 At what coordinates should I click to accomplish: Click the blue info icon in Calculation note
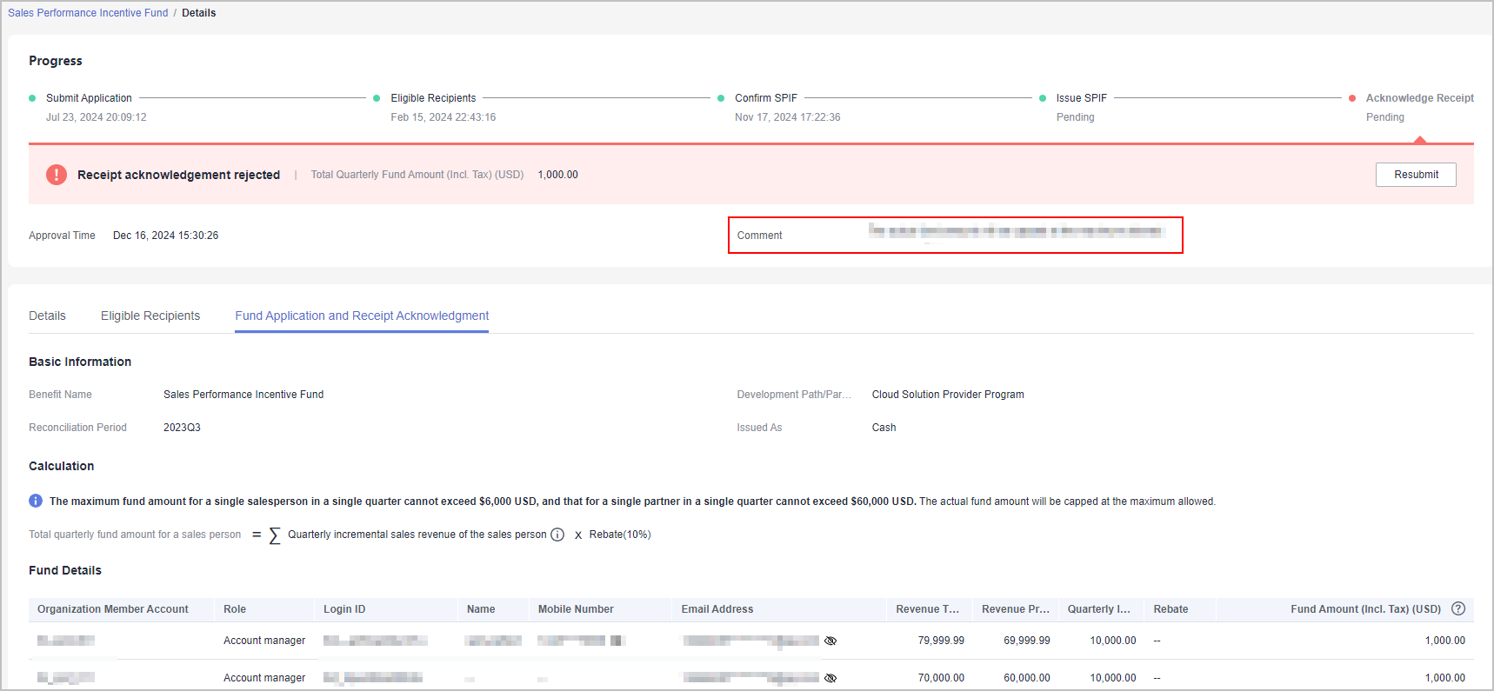pyautogui.click(x=36, y=501)
